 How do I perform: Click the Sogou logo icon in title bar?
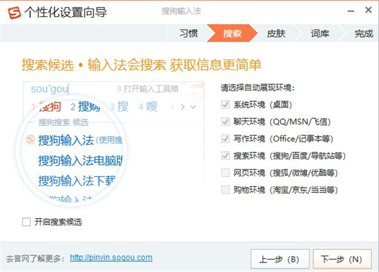11,12
